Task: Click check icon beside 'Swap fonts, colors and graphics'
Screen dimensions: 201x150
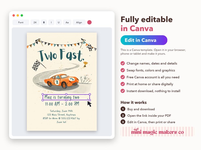Action: (123, 70)
